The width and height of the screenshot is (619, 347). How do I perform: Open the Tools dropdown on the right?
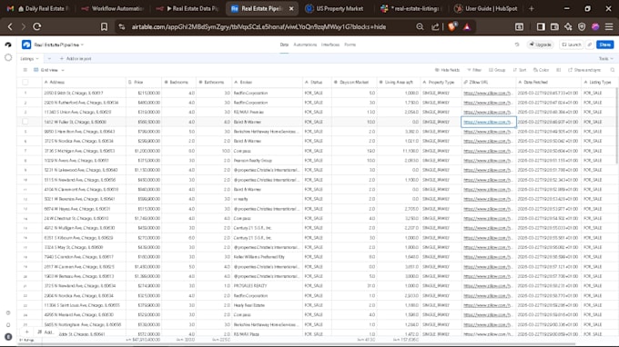(605, 59)
